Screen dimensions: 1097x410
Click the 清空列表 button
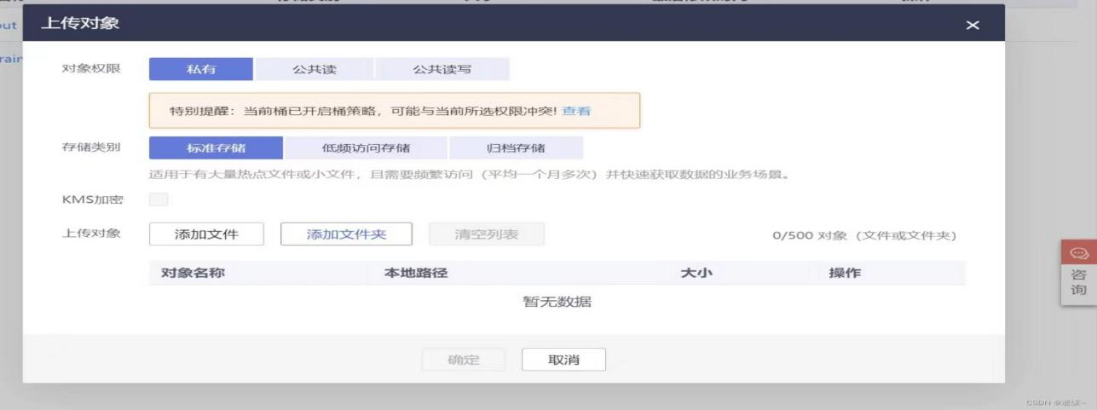point(487,234)
